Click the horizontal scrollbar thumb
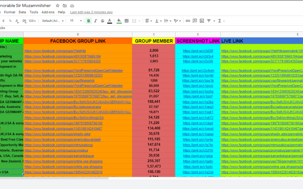This screenshot has width=303, height=189. (x=54, y=178)
